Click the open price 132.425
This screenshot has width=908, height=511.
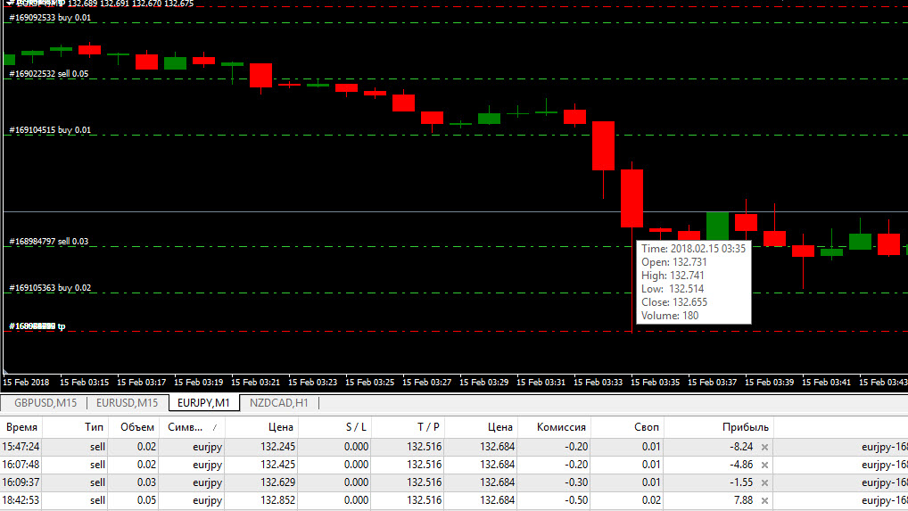tap(278, 465)
